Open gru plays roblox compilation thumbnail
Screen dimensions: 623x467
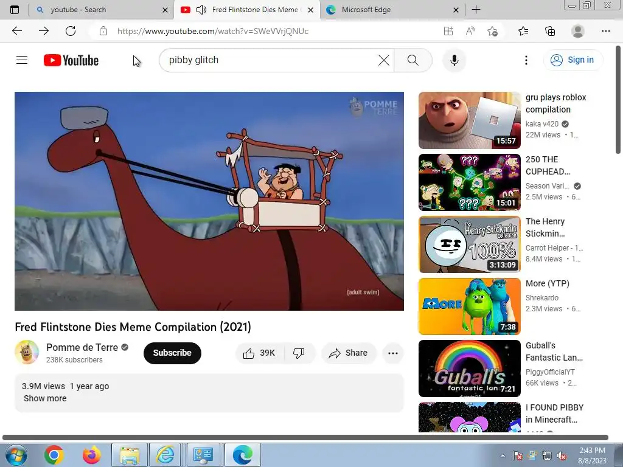469,120
